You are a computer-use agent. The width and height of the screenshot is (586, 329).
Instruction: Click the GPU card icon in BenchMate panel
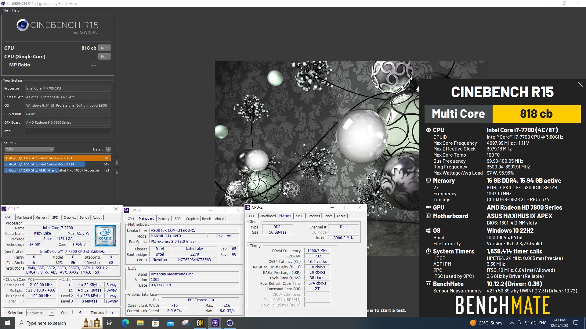point(428,207)
